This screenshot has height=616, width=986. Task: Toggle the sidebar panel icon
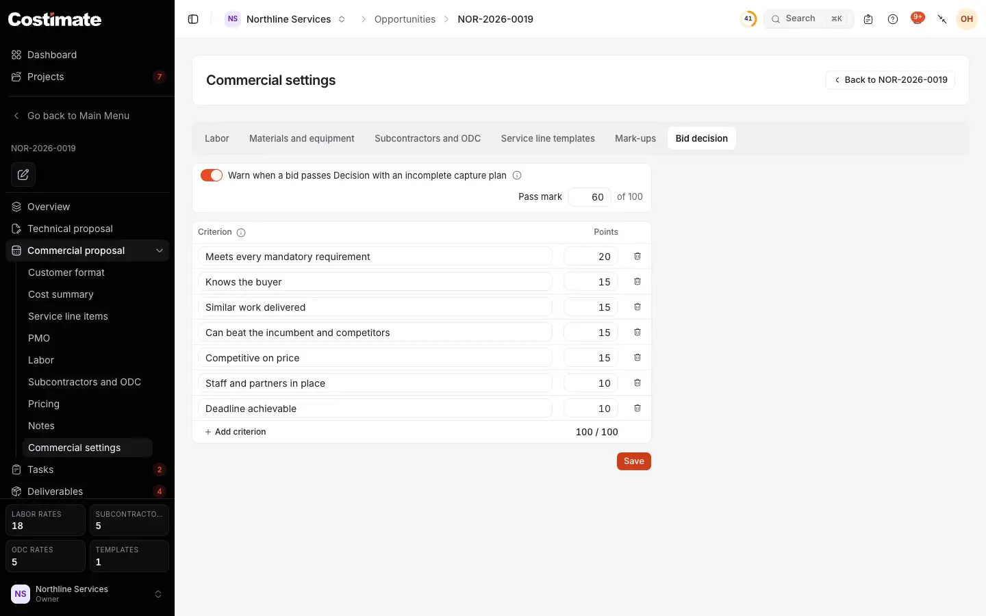(x=193, y=19)
